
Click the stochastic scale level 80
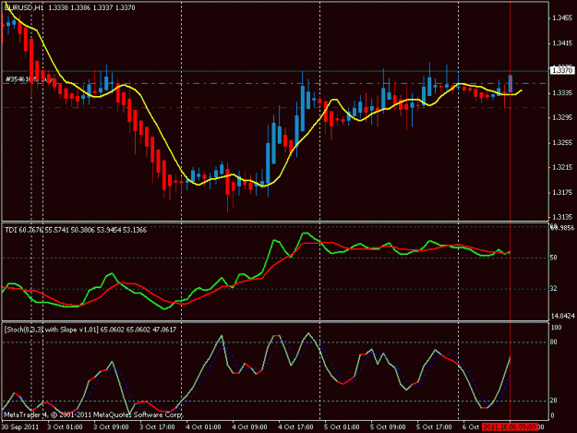coord(554,343)
